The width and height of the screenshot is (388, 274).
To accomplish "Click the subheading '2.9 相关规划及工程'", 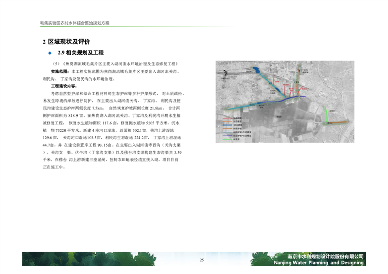I will pyautogui.click(x=80, y=53).
